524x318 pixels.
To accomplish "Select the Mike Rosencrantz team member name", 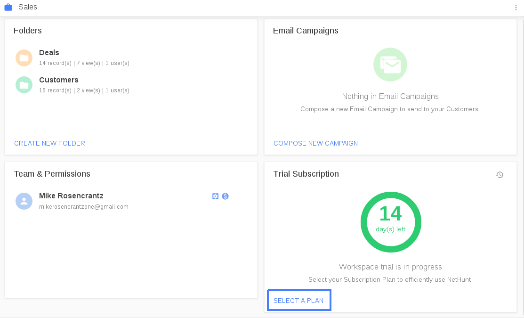I will 71,196.
